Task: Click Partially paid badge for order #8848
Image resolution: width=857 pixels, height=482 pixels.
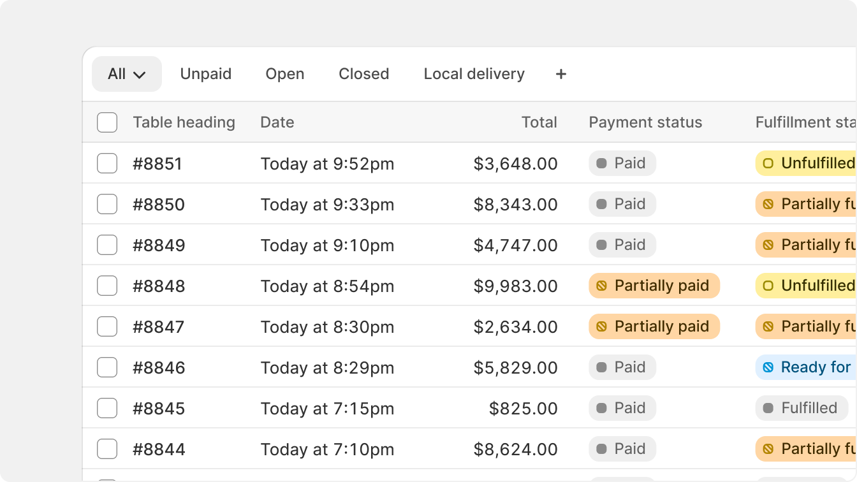Action: [x=654, y=286]
